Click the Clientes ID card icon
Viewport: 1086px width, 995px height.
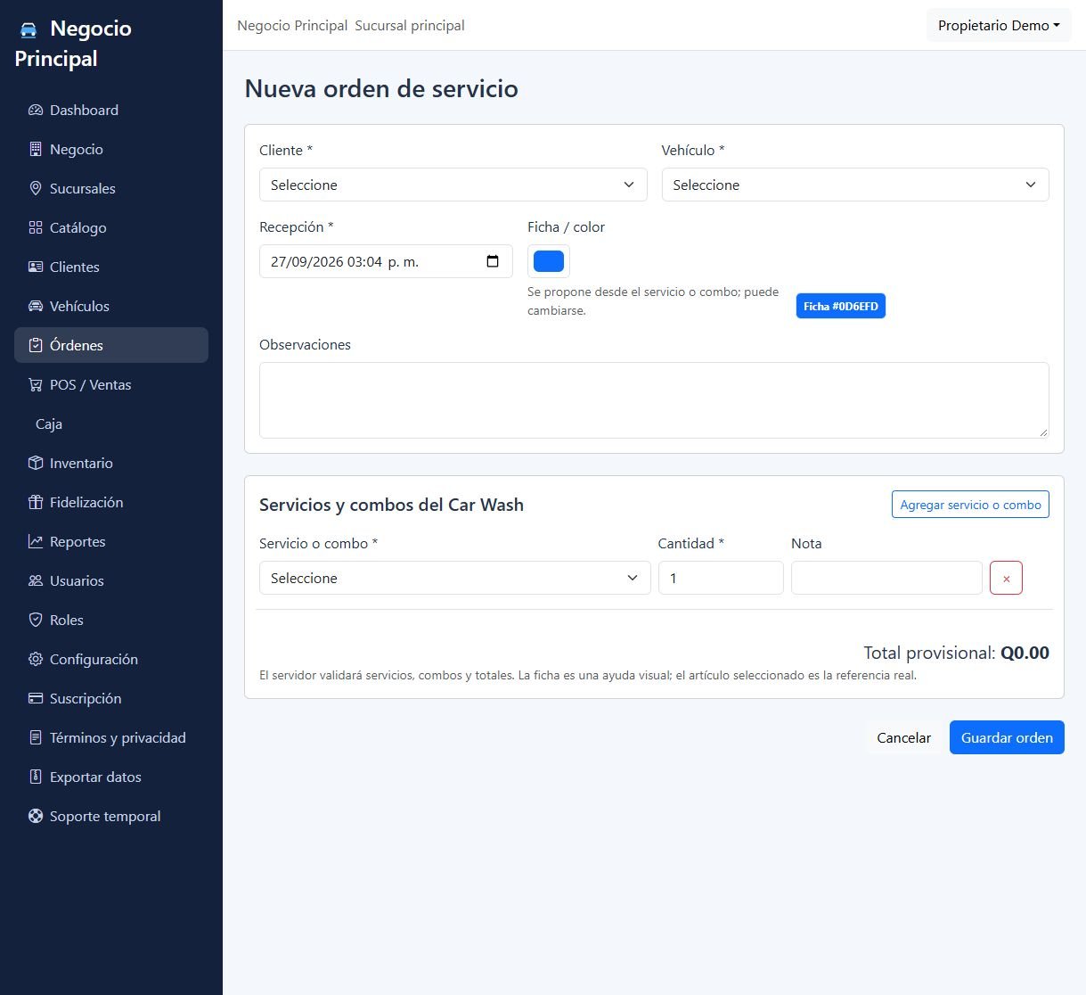tap(36, 267)
